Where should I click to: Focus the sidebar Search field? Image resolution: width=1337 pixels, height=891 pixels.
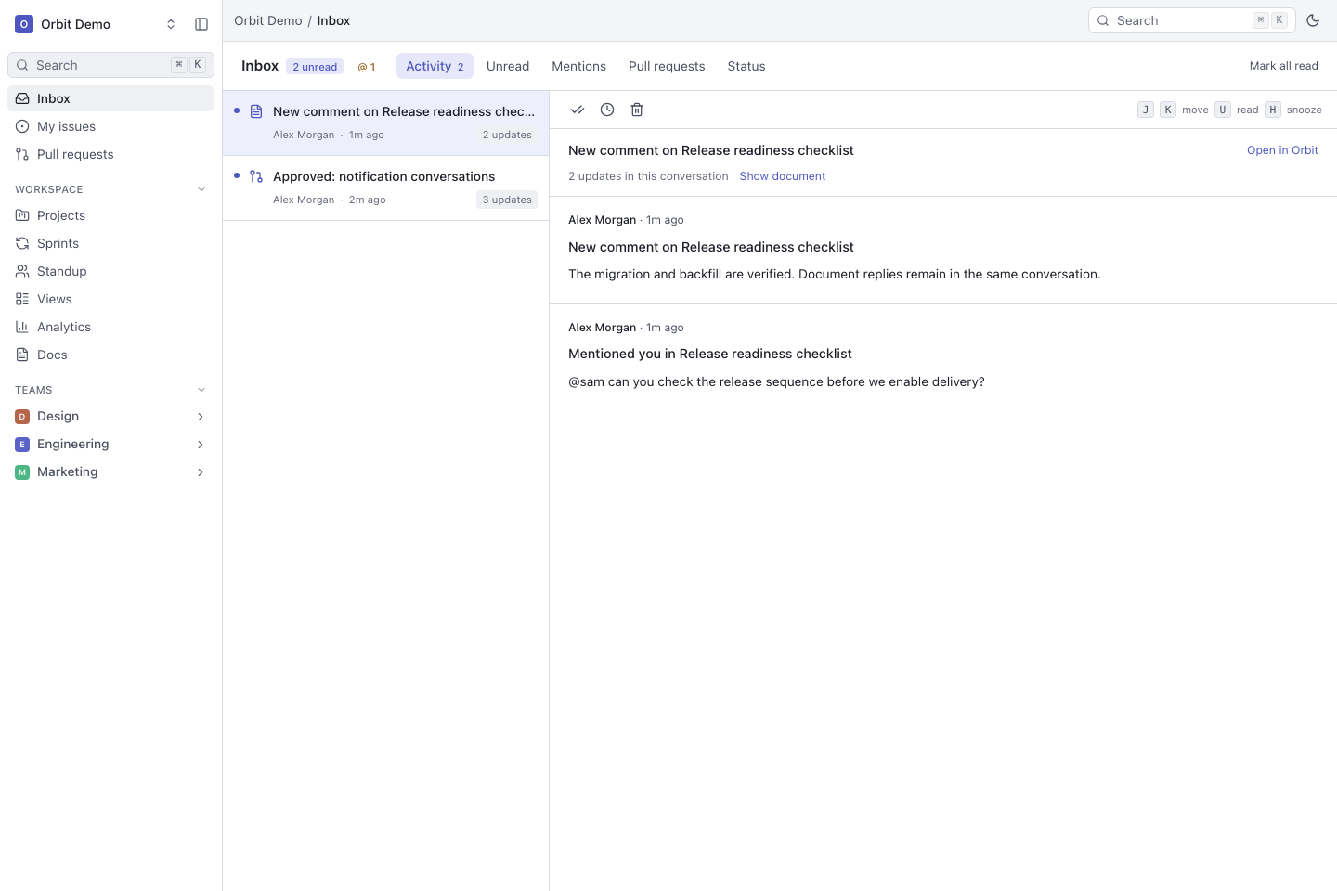pos(110,65)
